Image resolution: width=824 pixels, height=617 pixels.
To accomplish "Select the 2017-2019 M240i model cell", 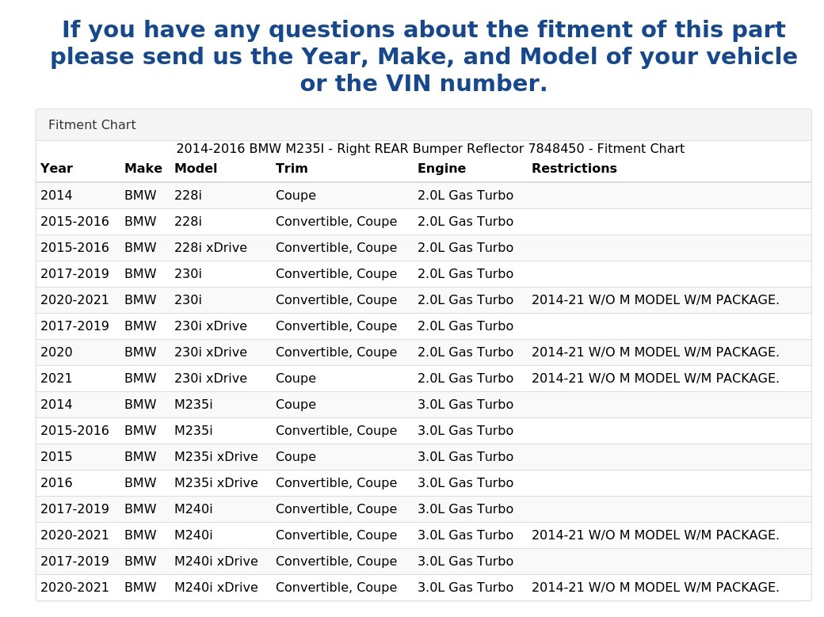I will (193, 509).
